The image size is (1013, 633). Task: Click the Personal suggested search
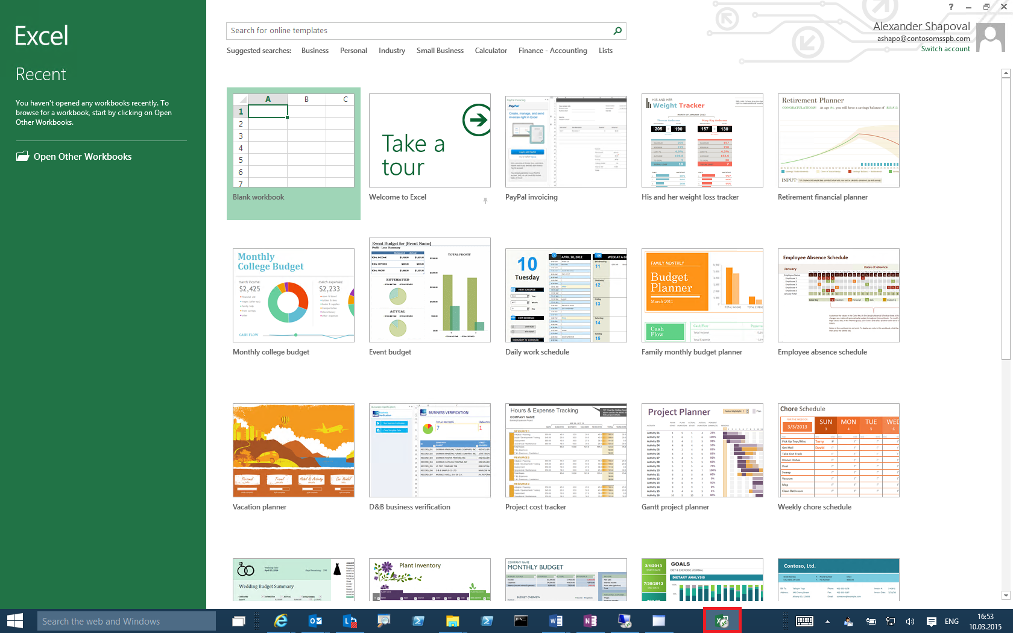click(x=353, y=51)
